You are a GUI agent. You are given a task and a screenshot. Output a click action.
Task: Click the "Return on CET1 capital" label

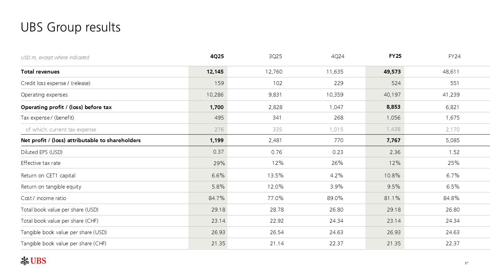pyautogui.click(x=48, y=176)
